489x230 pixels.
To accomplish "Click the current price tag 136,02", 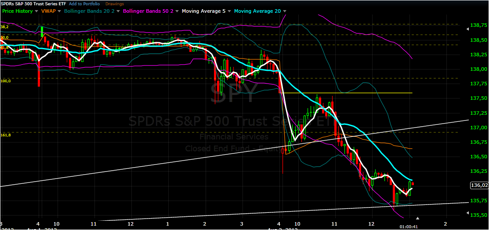I will [x=479, y=186].
